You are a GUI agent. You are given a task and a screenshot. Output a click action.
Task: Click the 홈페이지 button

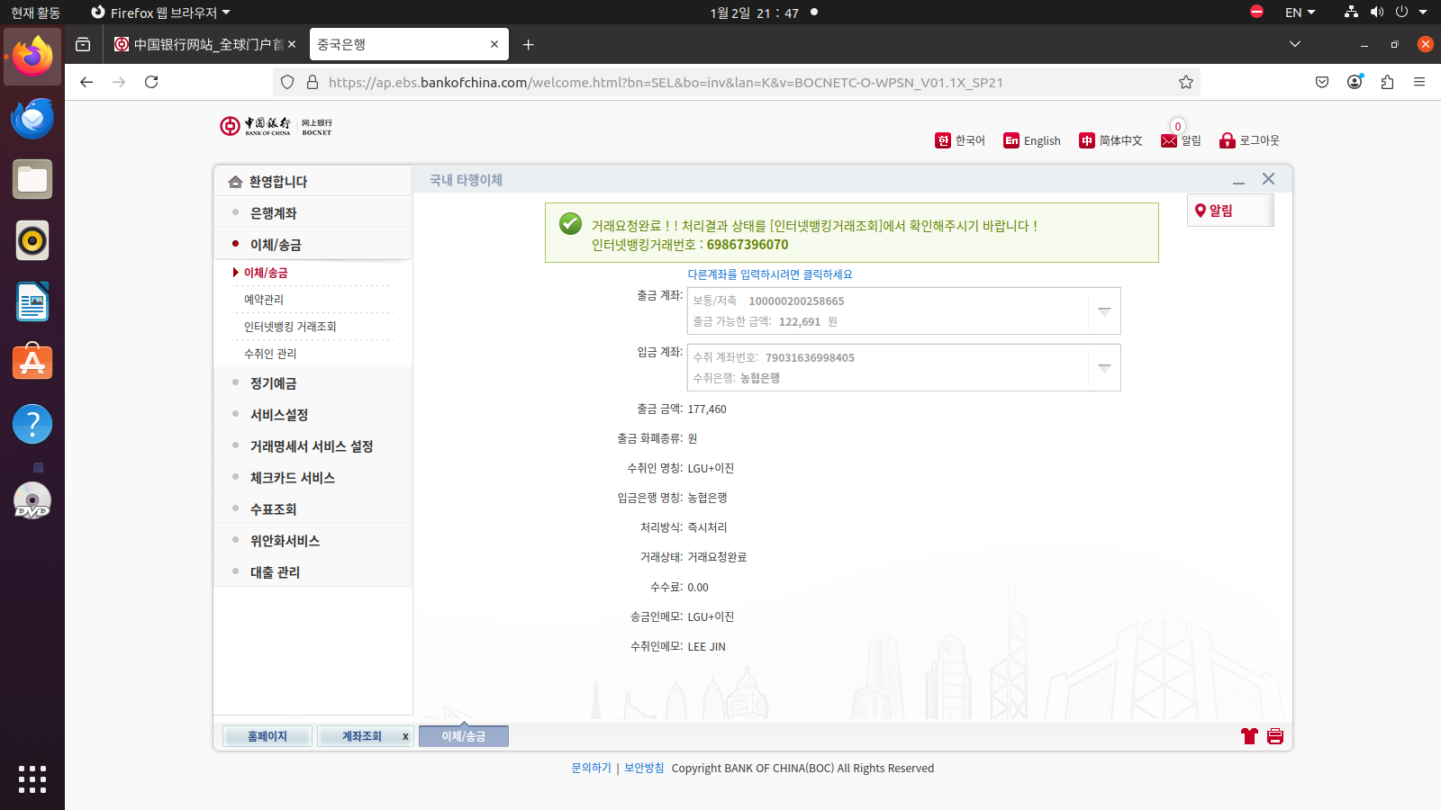click(x=267, y=736)
